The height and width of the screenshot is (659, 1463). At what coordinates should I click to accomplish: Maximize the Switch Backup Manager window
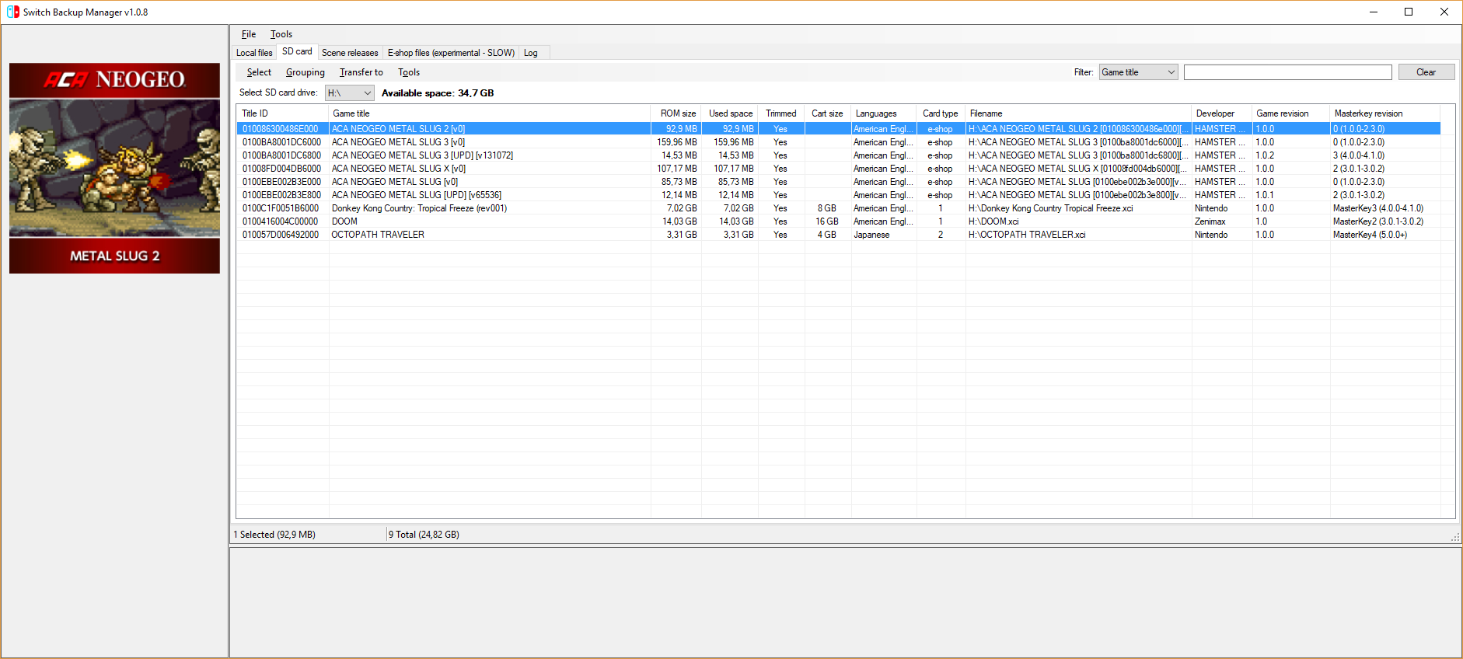pos(1409,12)
